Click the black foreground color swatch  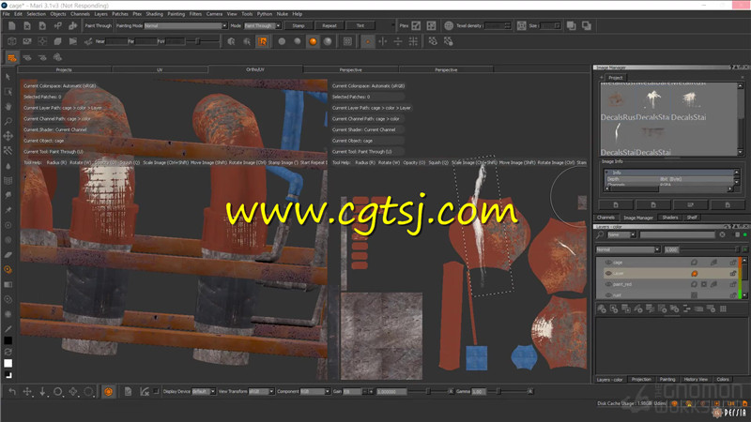click(8, 340)
